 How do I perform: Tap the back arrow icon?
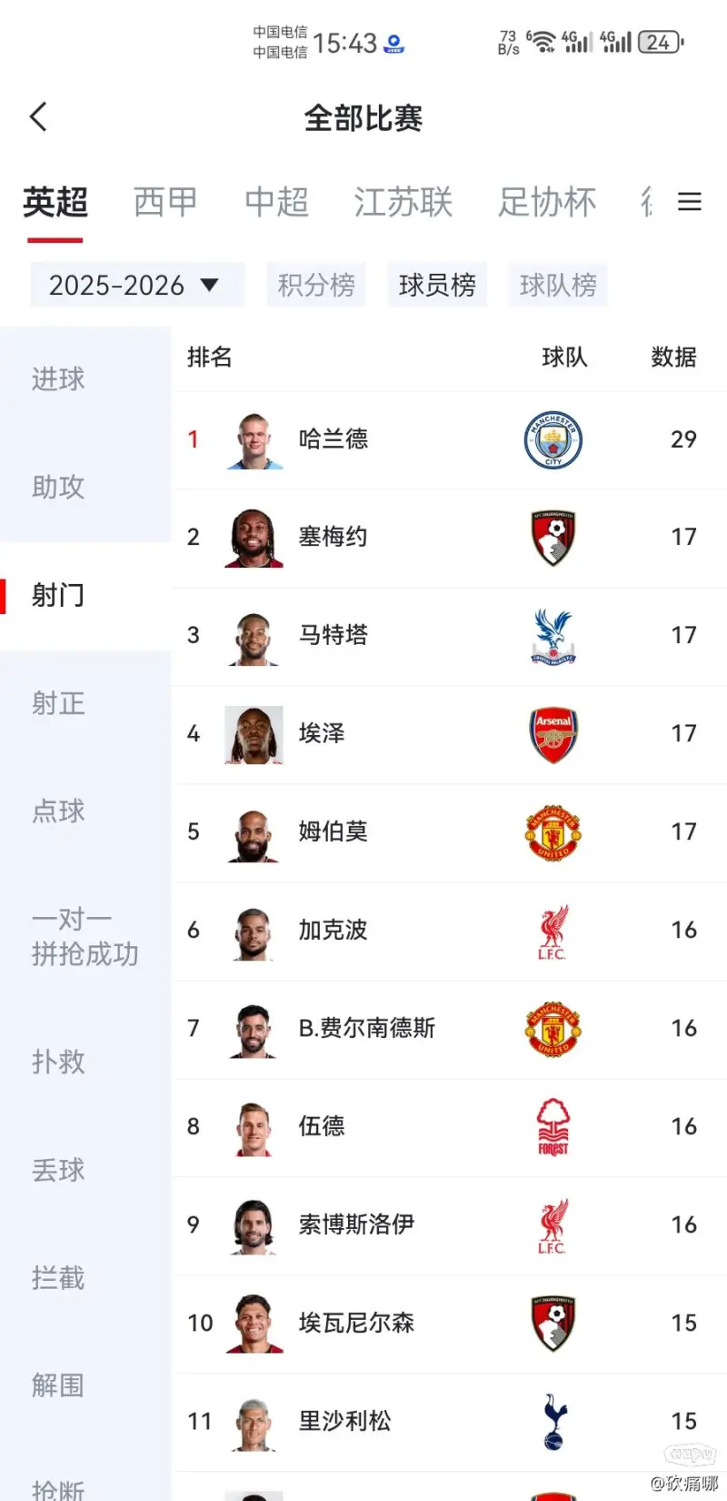tap(38, 117)
